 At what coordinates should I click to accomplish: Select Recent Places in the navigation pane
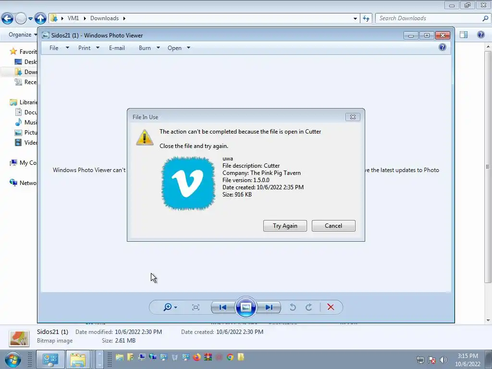(26, 82)
